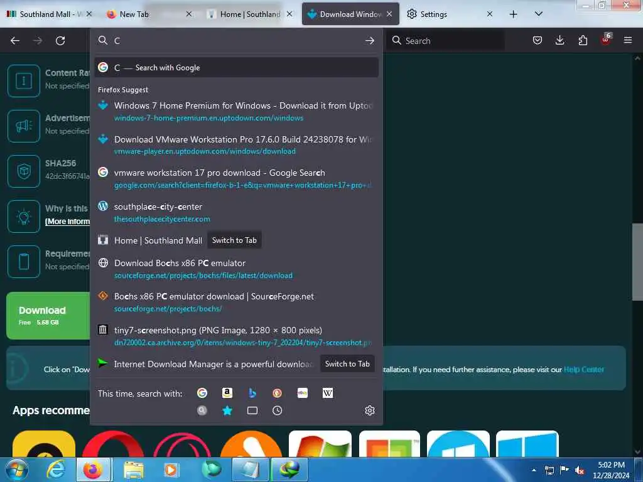
Task: Click the Go arrow in address bar
Action: click(x=369, y=40)
